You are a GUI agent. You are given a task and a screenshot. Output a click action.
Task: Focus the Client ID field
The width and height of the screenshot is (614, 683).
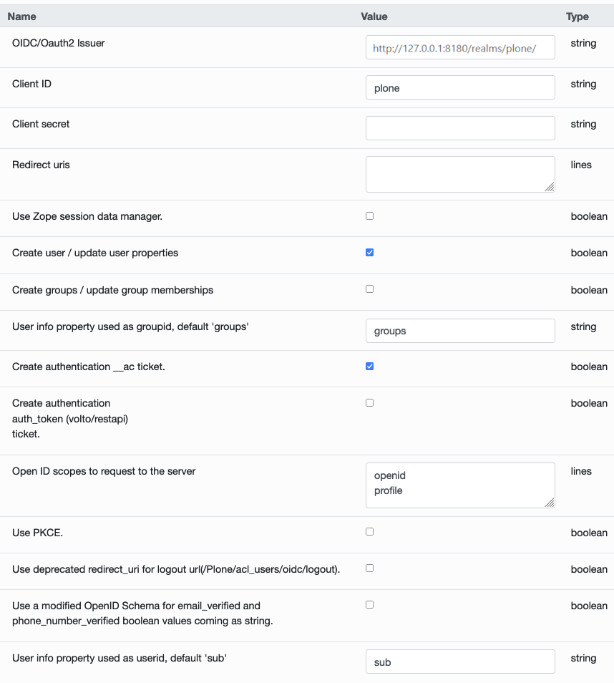coord(460,87)
